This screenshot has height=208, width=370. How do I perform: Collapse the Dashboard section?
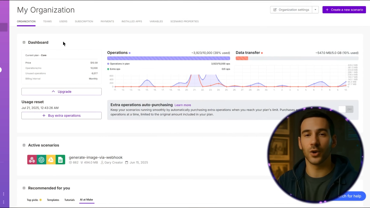click(x=24, y=42)
